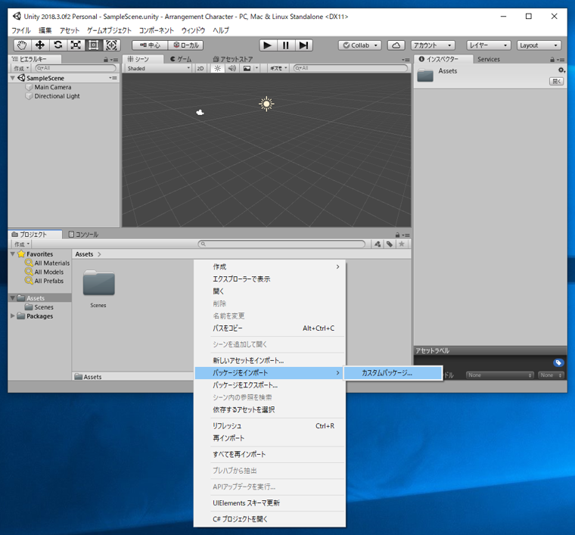The height and width of the screenshot is (535, 575).
Task: Select the Scale tool
Action: coord(76,45)
